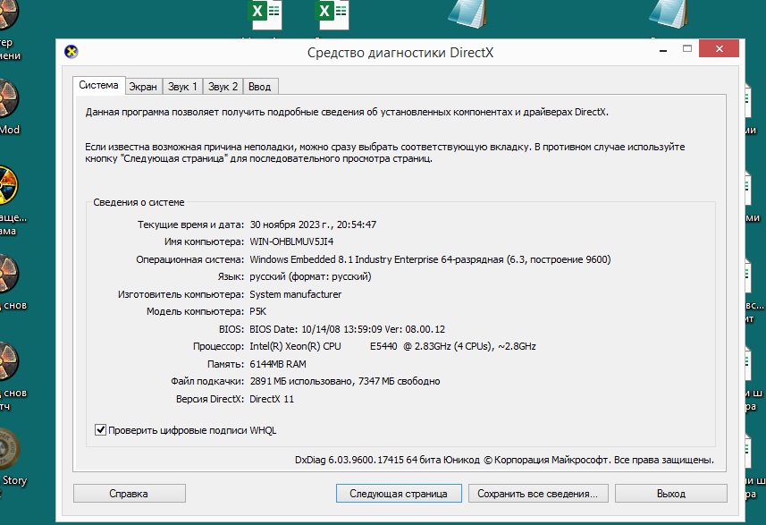
Task: Switch to the Ввод tab
Action: point(260,87)
